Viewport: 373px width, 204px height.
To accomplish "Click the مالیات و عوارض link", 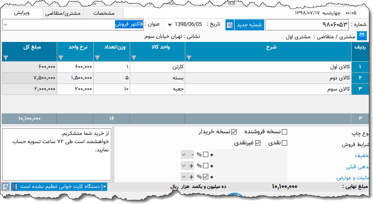I will pos(353,178).
